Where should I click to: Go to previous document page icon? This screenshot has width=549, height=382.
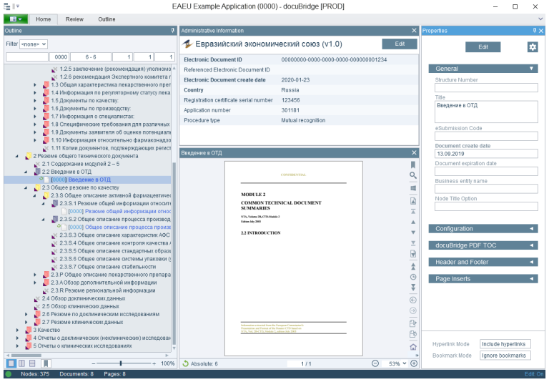coord(412,201)
